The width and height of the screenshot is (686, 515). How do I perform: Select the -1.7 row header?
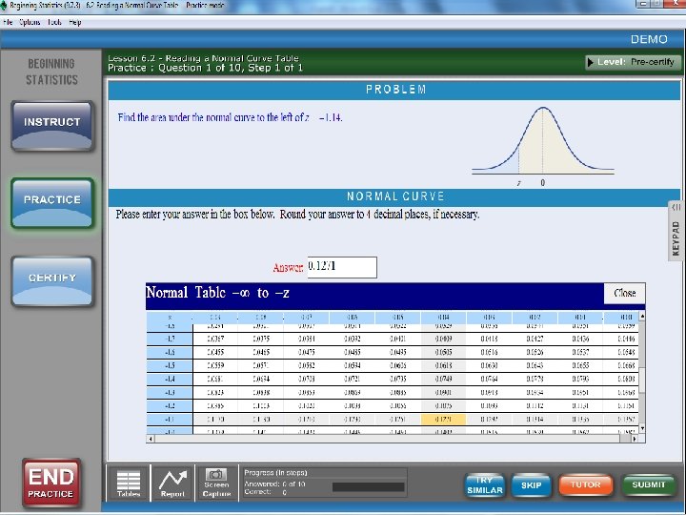coord(170,339)
